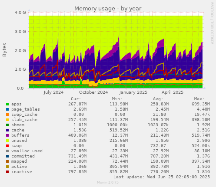Click the page_tables blue legend swatch
This screenshot has height=187, width=216.
(7, 109)
